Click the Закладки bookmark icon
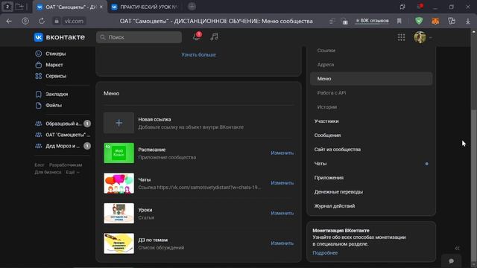Image resolution: width=477 pixels, height=268 pixels. [x=38, y=95]
